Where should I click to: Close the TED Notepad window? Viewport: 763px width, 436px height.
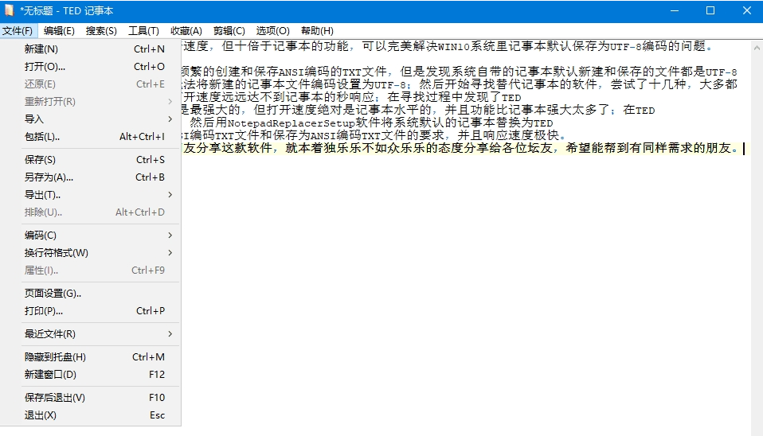(x=747, y=10)
